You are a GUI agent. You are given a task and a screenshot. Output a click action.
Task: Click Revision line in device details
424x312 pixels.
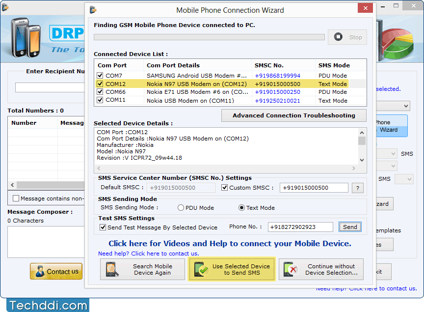pos(139,158)
